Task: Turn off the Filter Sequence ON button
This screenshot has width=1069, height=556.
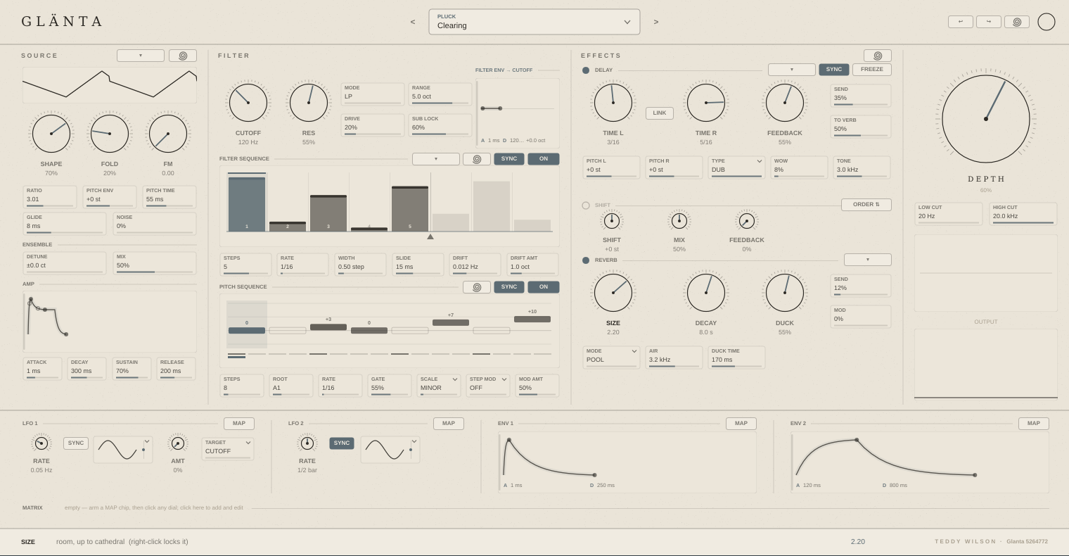Action: pos(544,159)
